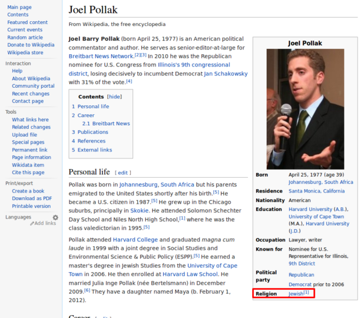Get the Permanent link
This screenshot has width=364, height=318.
click(x=29, y=150)
